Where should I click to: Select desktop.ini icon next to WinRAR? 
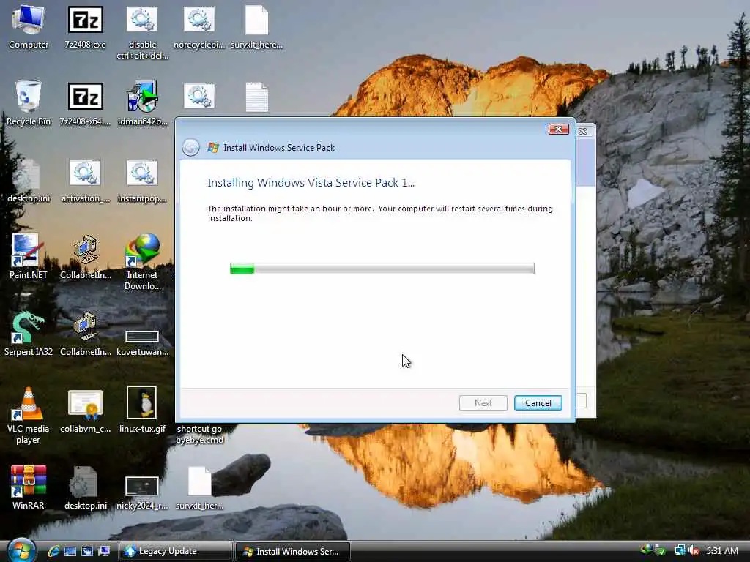pos(85,487)
